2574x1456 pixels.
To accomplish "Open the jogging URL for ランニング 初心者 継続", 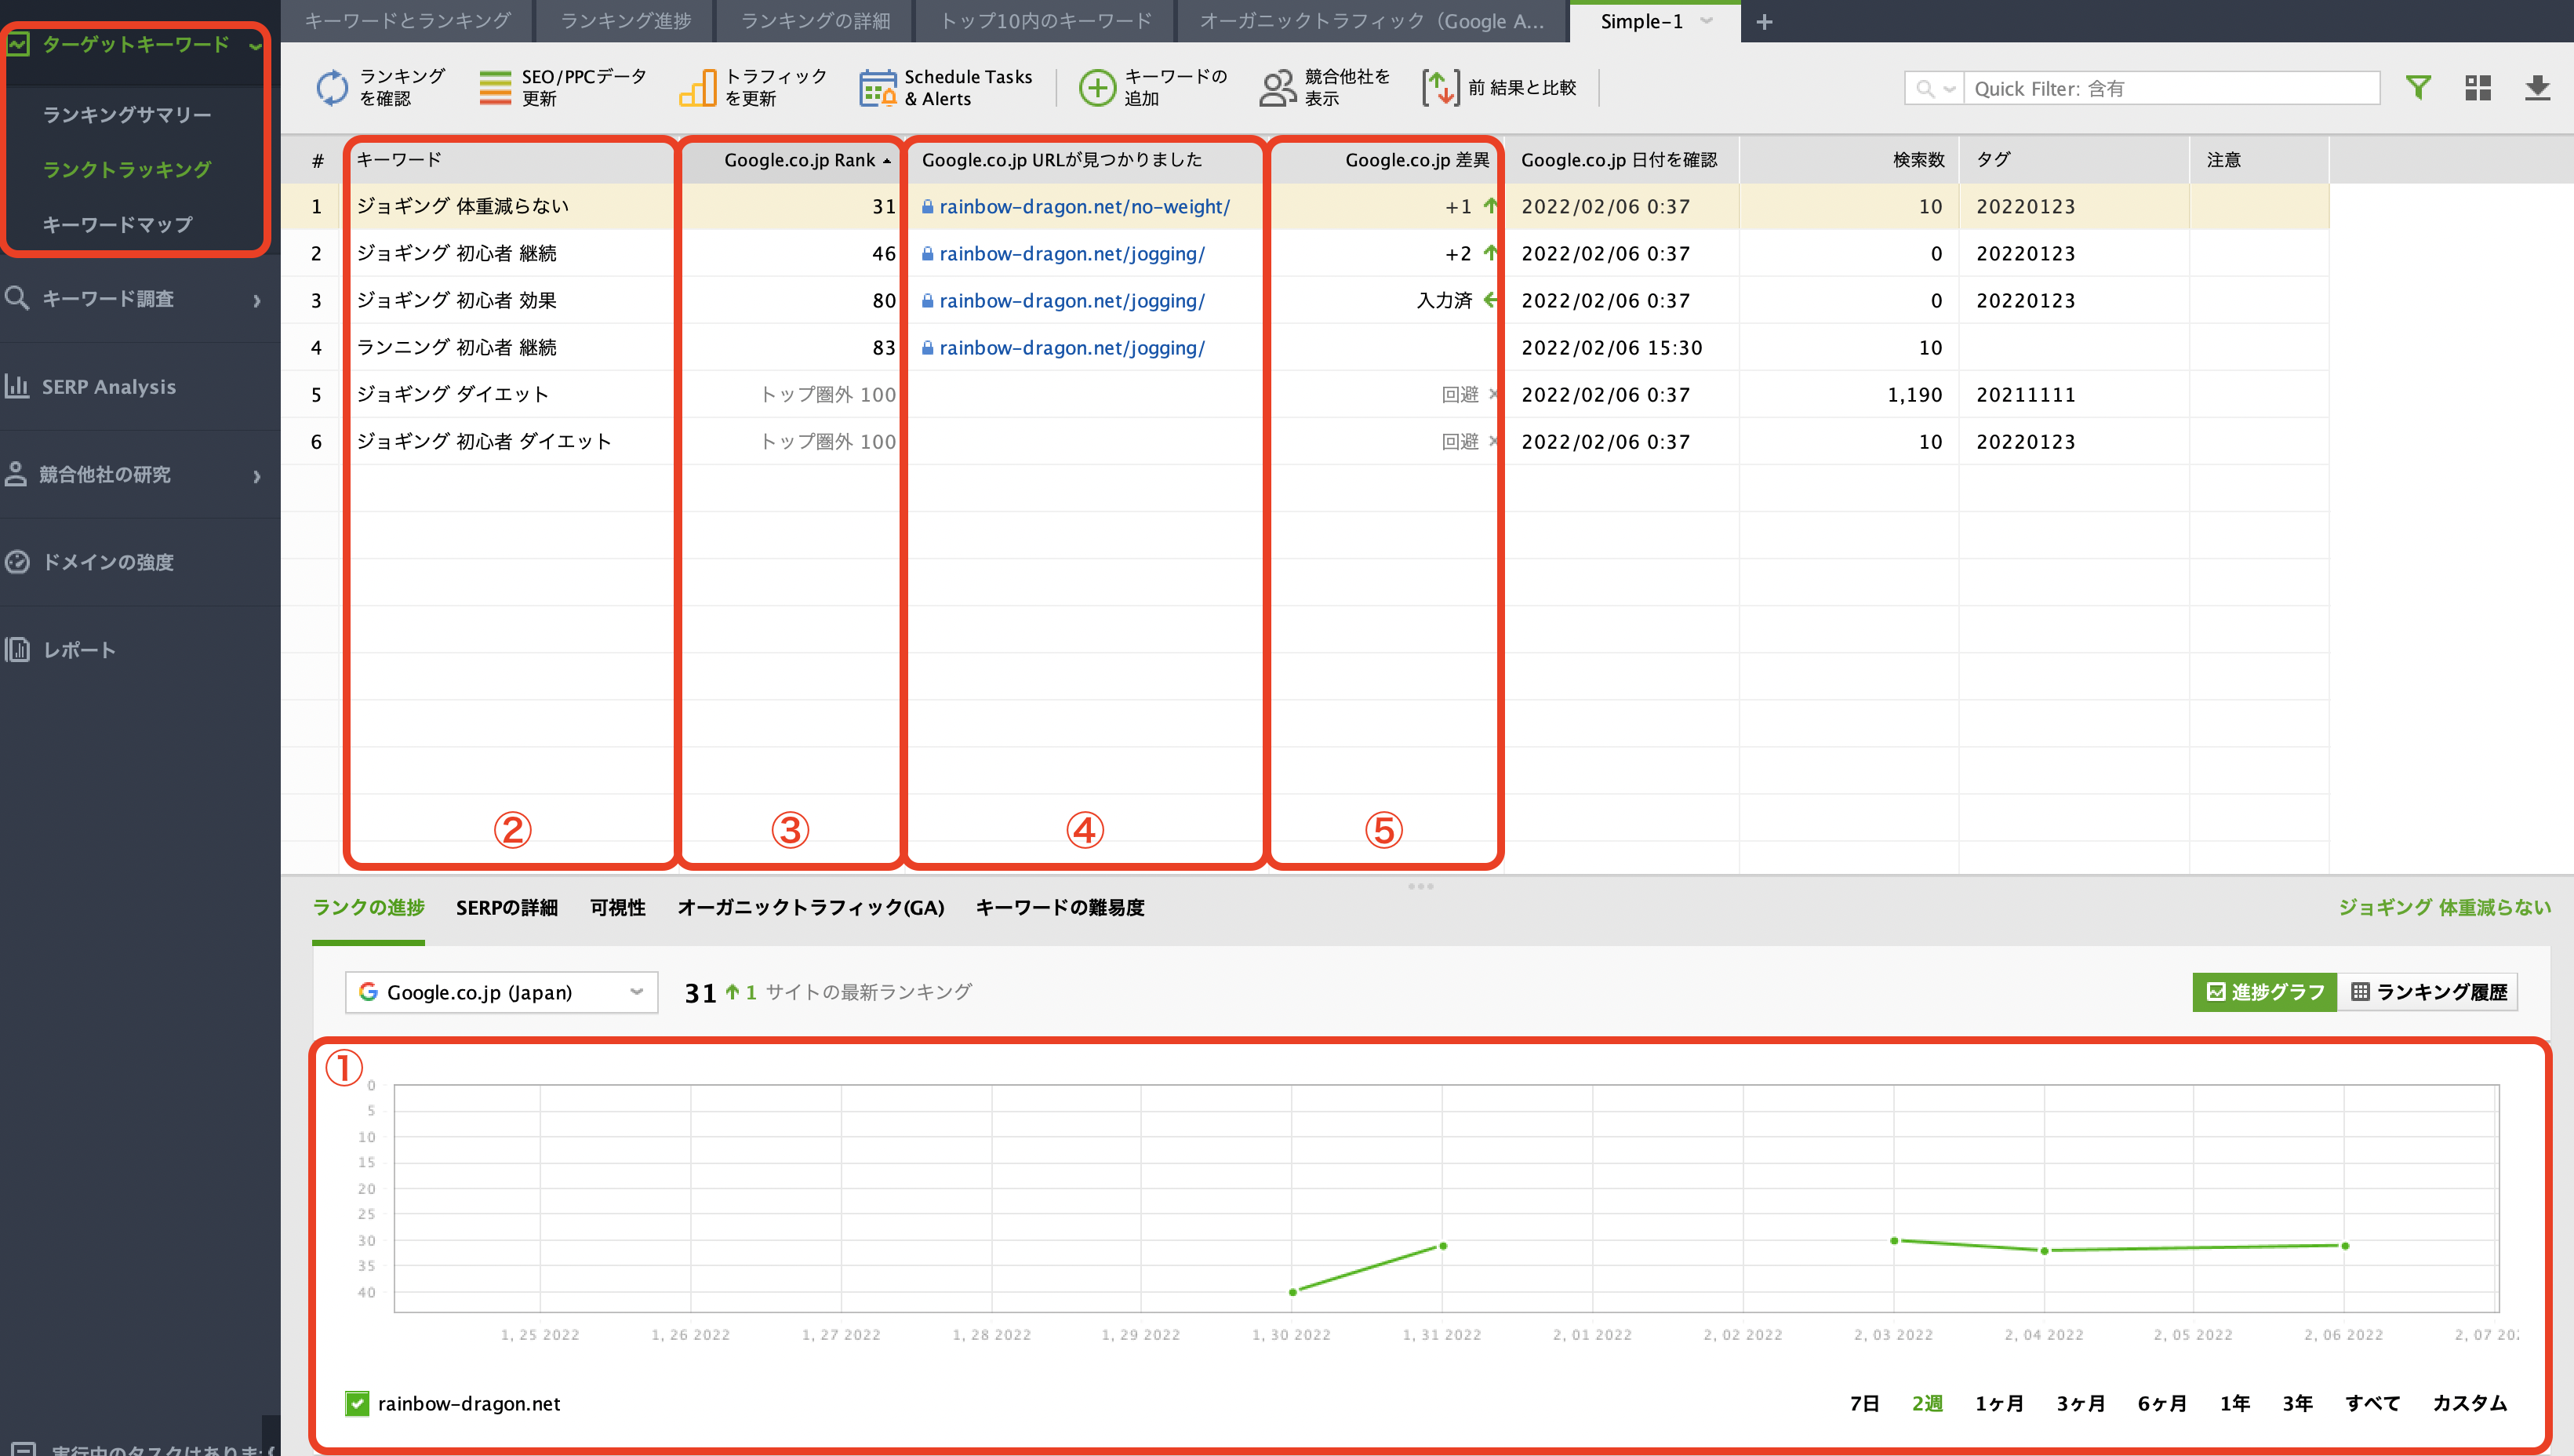I will pos(1071,347).
